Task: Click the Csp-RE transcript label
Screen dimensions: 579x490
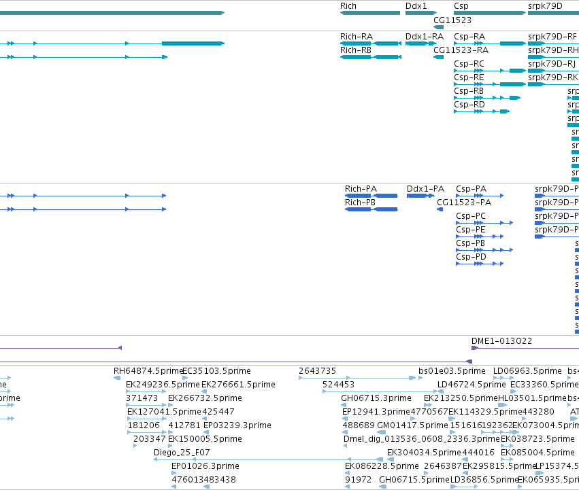Action: [x=469, y=77]
